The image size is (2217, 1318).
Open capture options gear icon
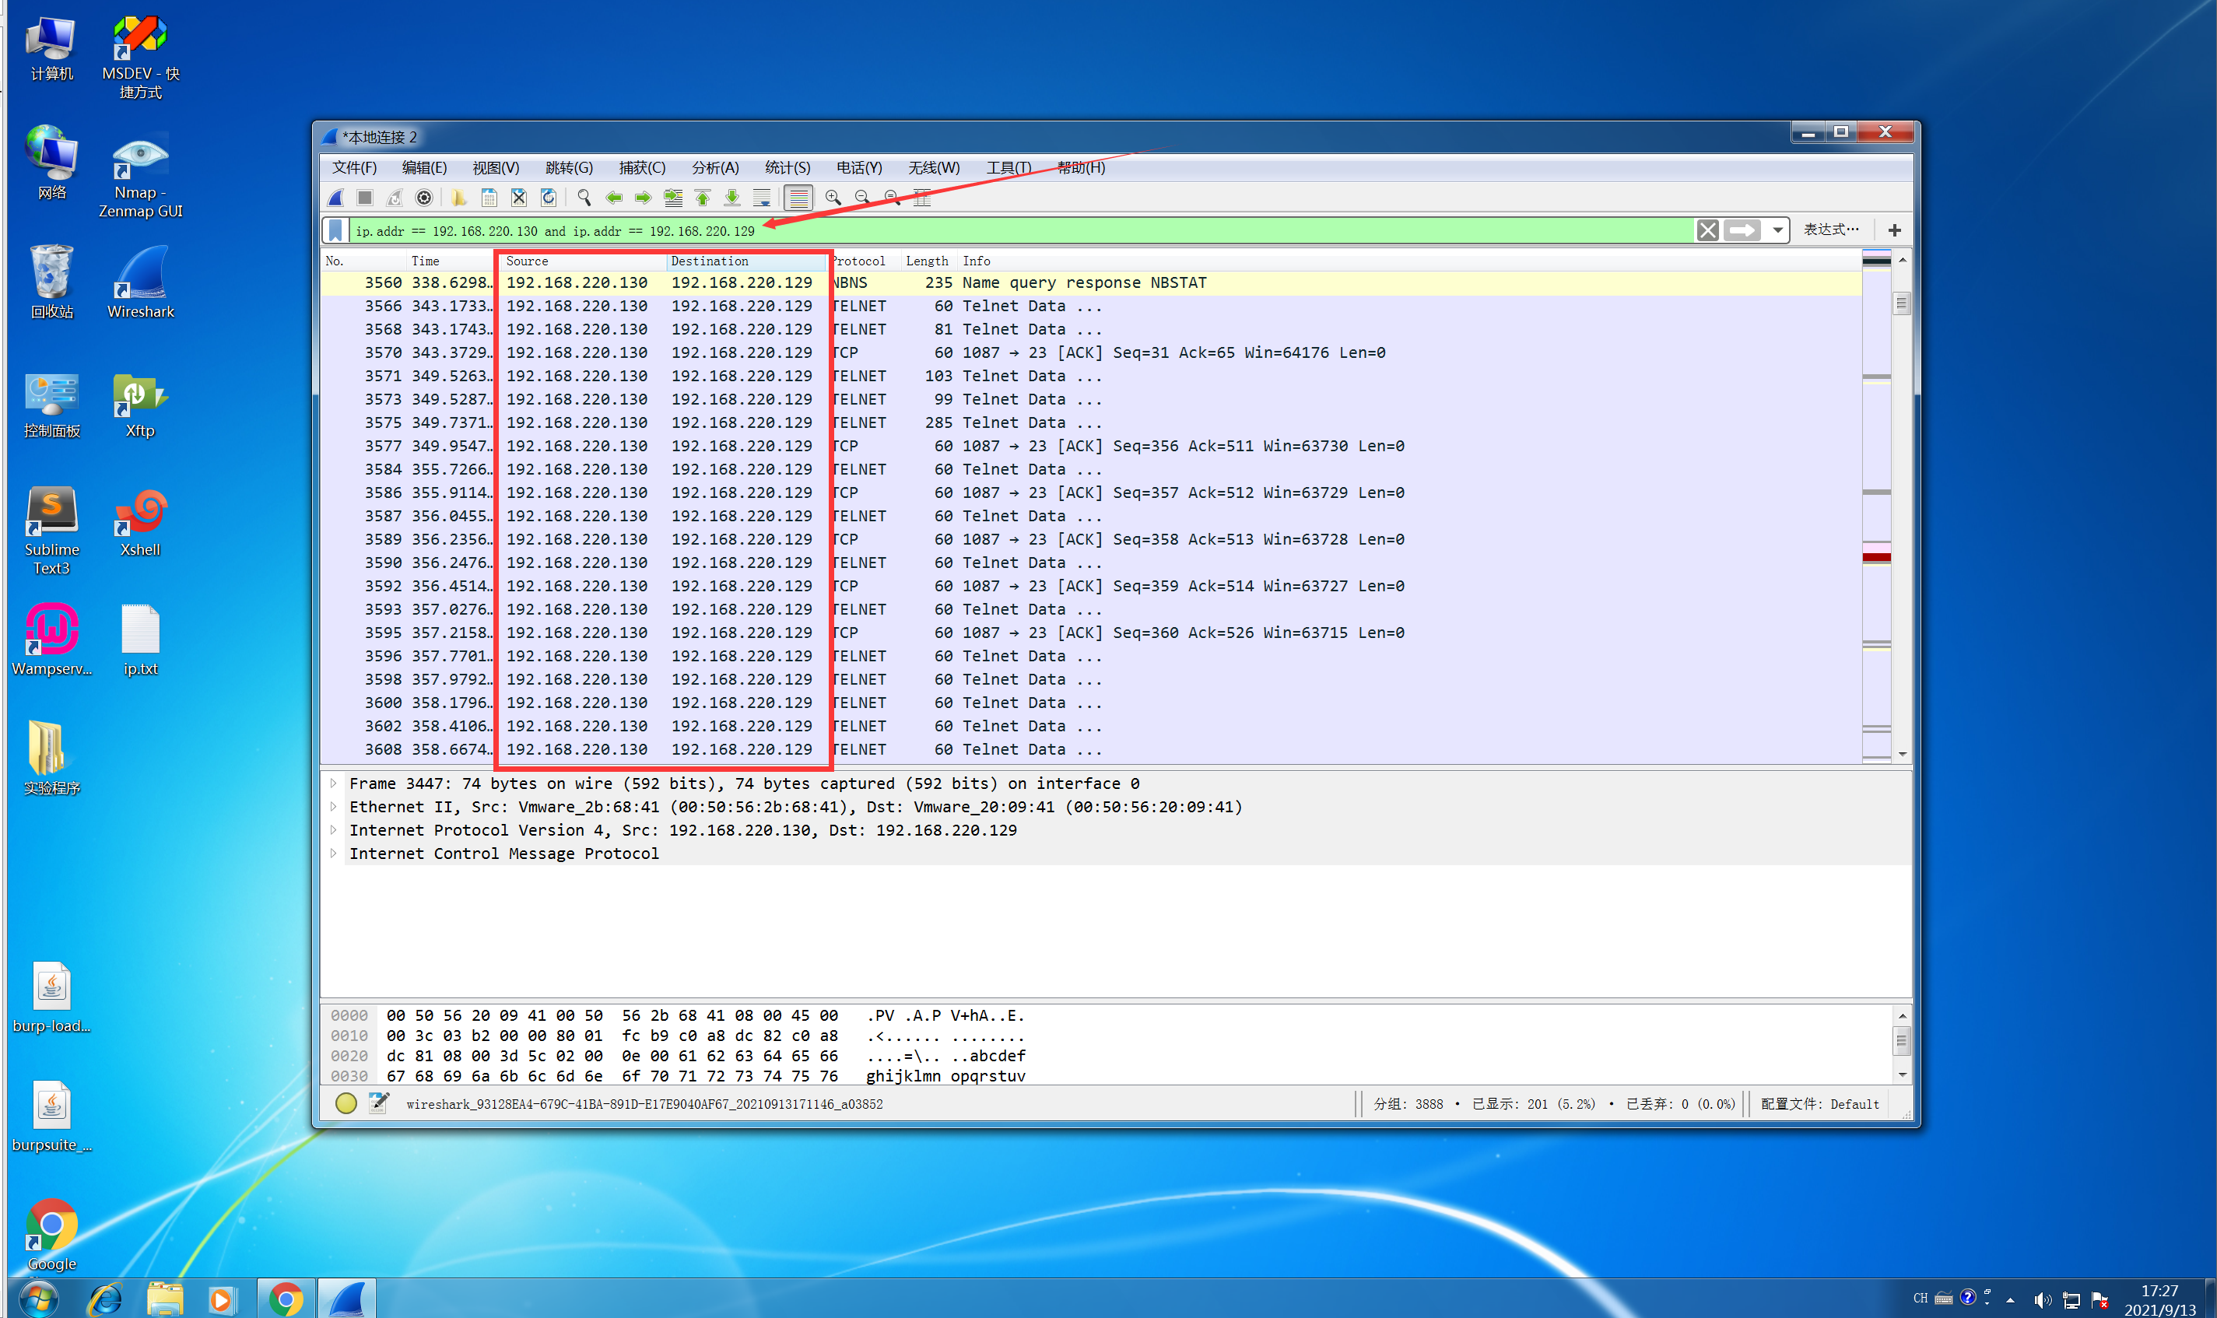[x=423, y=198]
